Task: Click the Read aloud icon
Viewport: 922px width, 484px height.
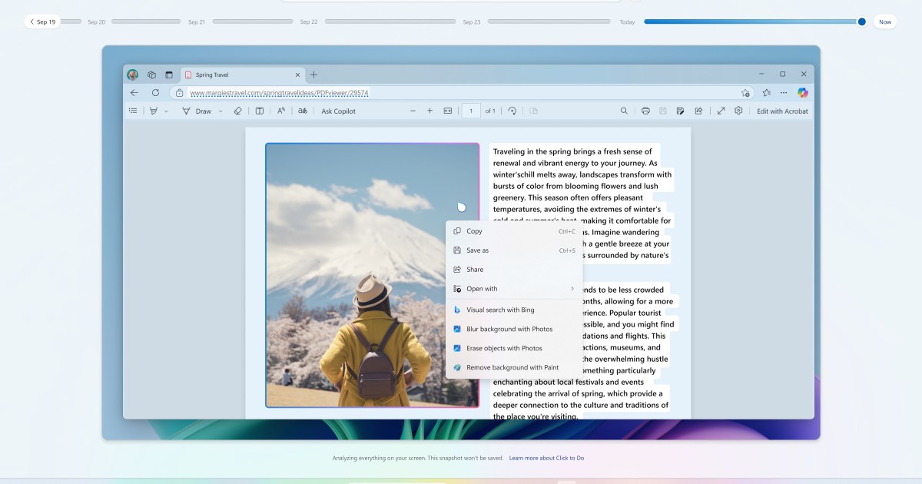Action: [x=281, y=111]
